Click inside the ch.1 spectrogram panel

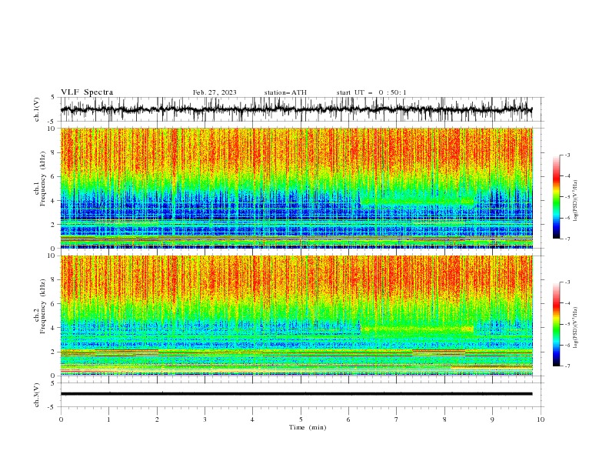pyautogui.click(x=296, y=188)
